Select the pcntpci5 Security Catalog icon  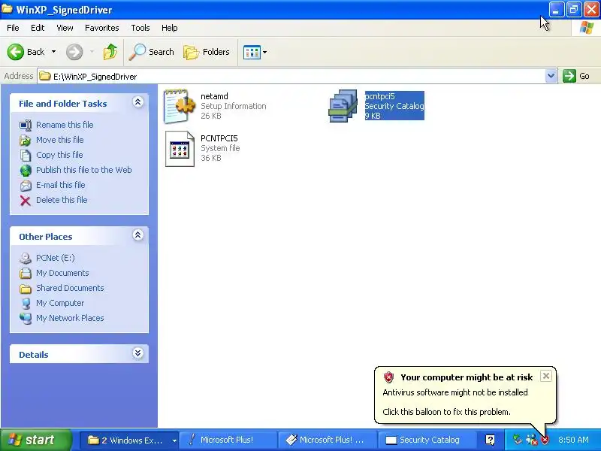[x=343, y=106]
